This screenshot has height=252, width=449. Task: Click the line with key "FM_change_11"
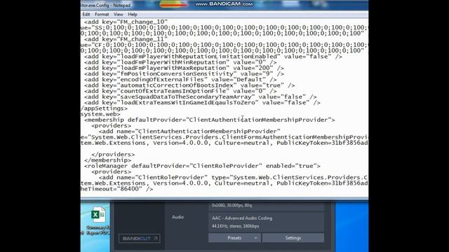coord(126,39)
